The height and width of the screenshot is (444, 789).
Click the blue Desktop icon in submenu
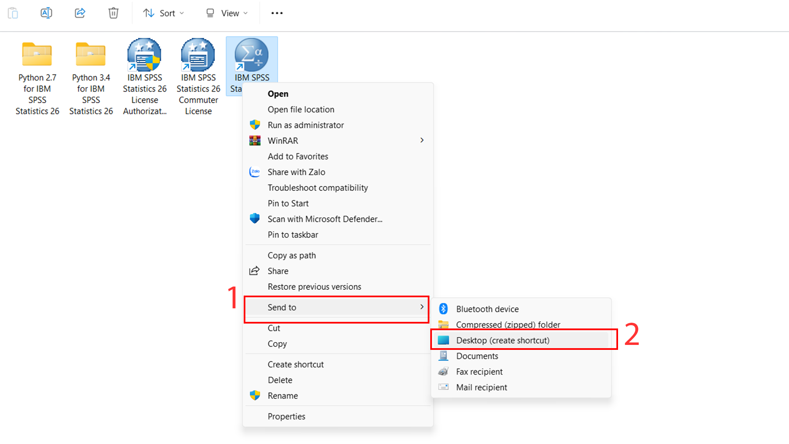point(443,340)
